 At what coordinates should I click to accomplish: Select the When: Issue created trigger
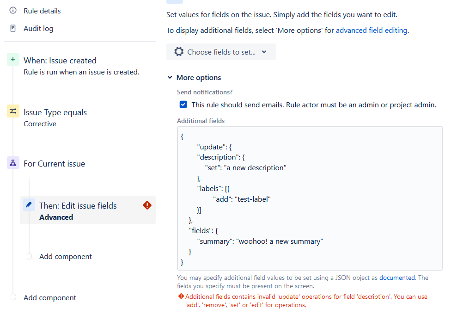coord(60,61)
